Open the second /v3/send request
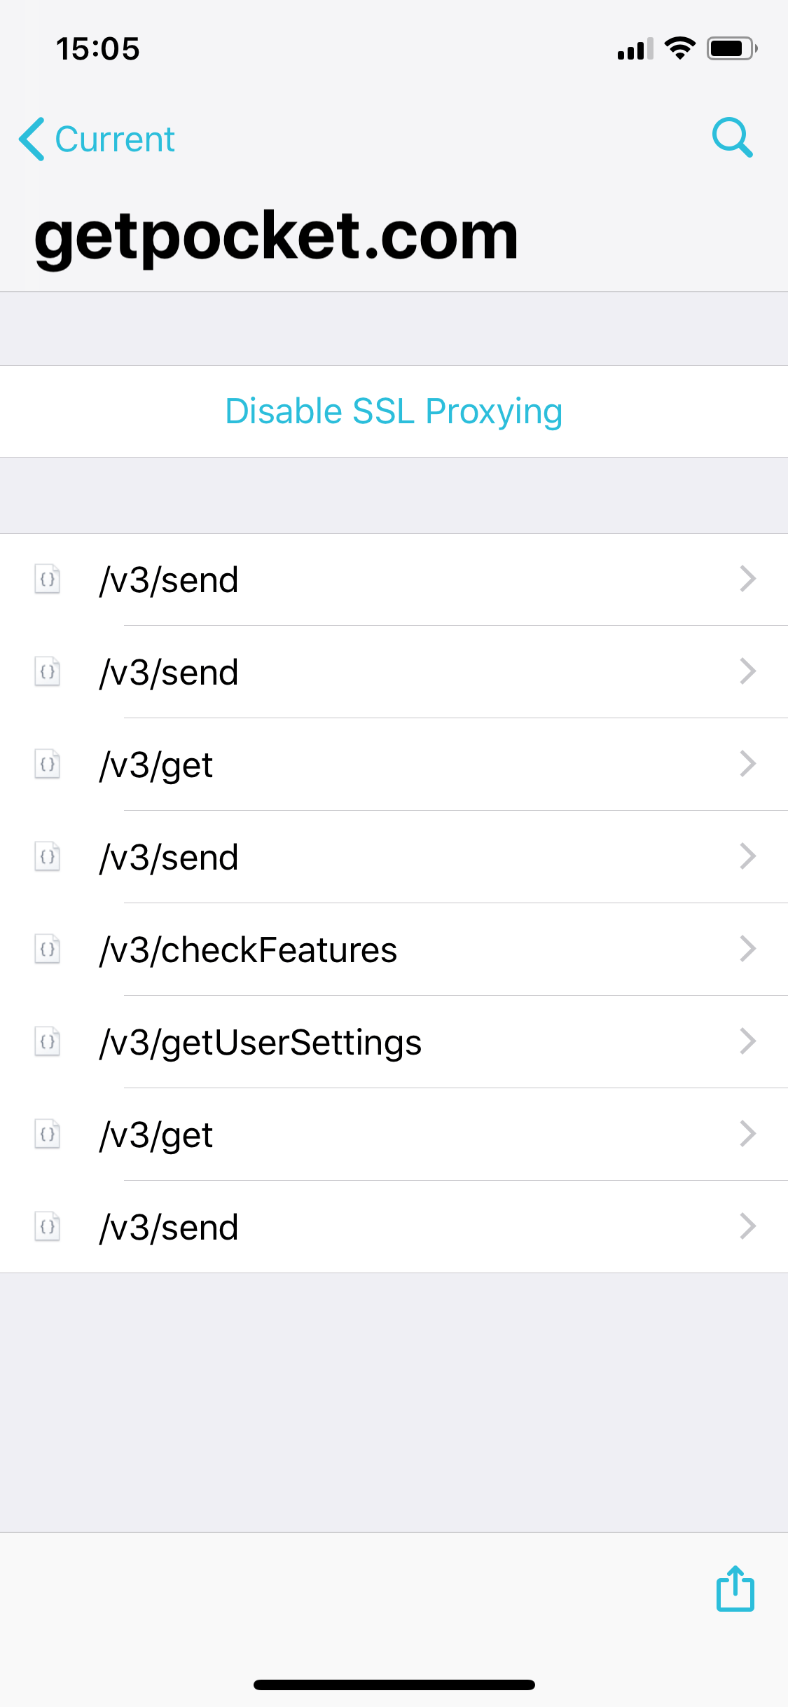This screenshot has width=788, height=1707. 394,672
